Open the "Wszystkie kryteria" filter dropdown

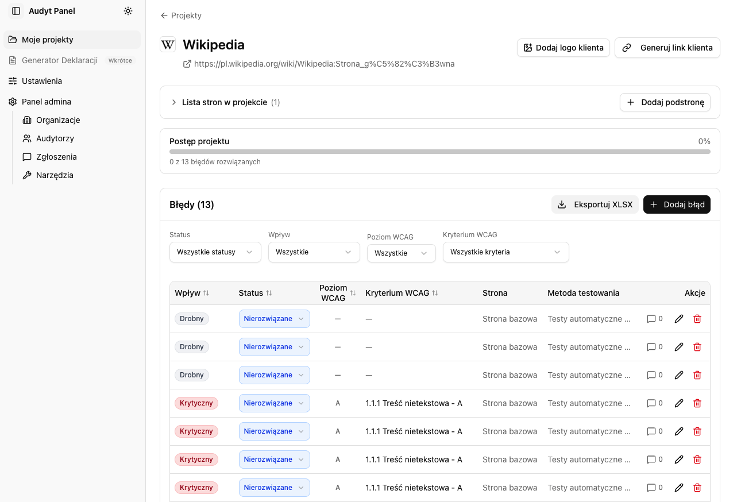pyautogui.click(x=506, y=252)
